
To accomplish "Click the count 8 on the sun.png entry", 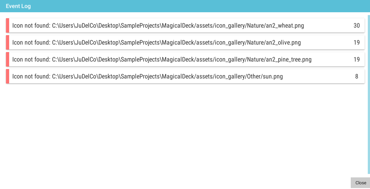I will (356, 76).
